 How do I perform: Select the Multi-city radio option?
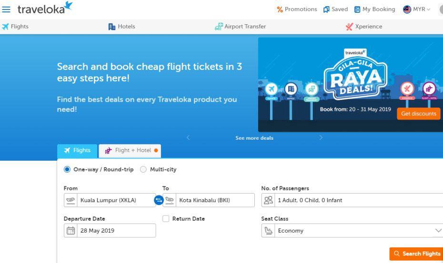point(143,169)
